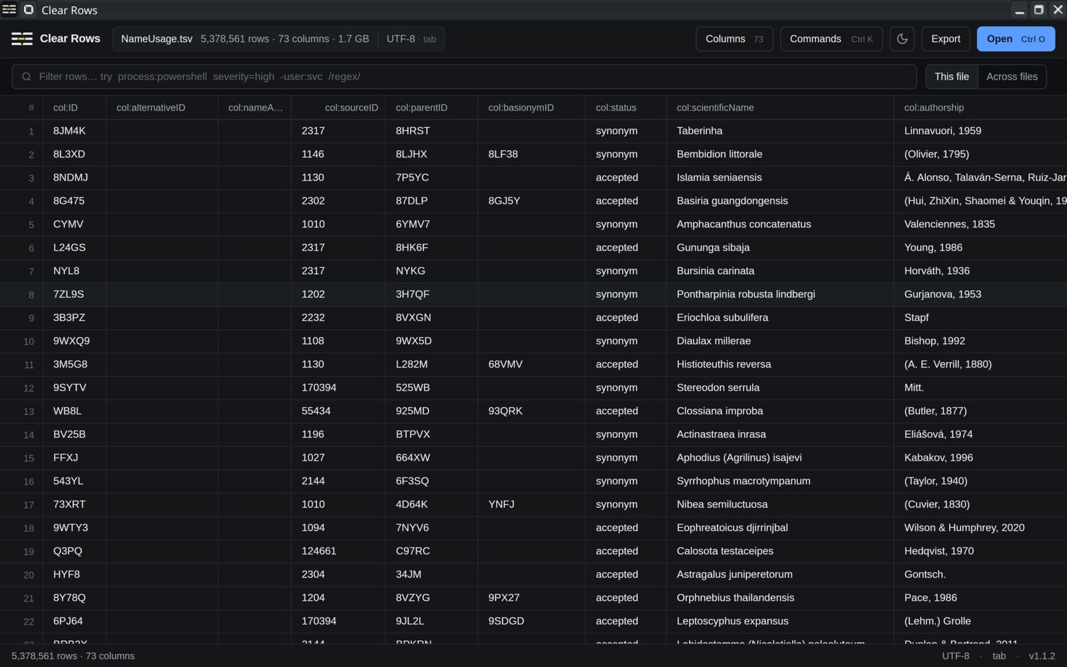Select scientific name Taberinha
This screenshot has height=667, width=1067.
point(780,131)
